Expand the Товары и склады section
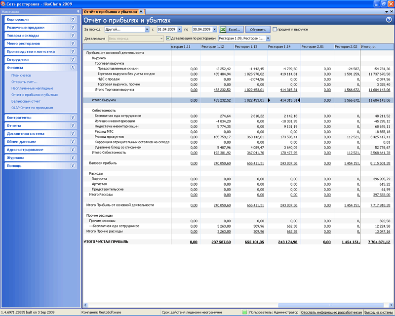 point(73,36)
